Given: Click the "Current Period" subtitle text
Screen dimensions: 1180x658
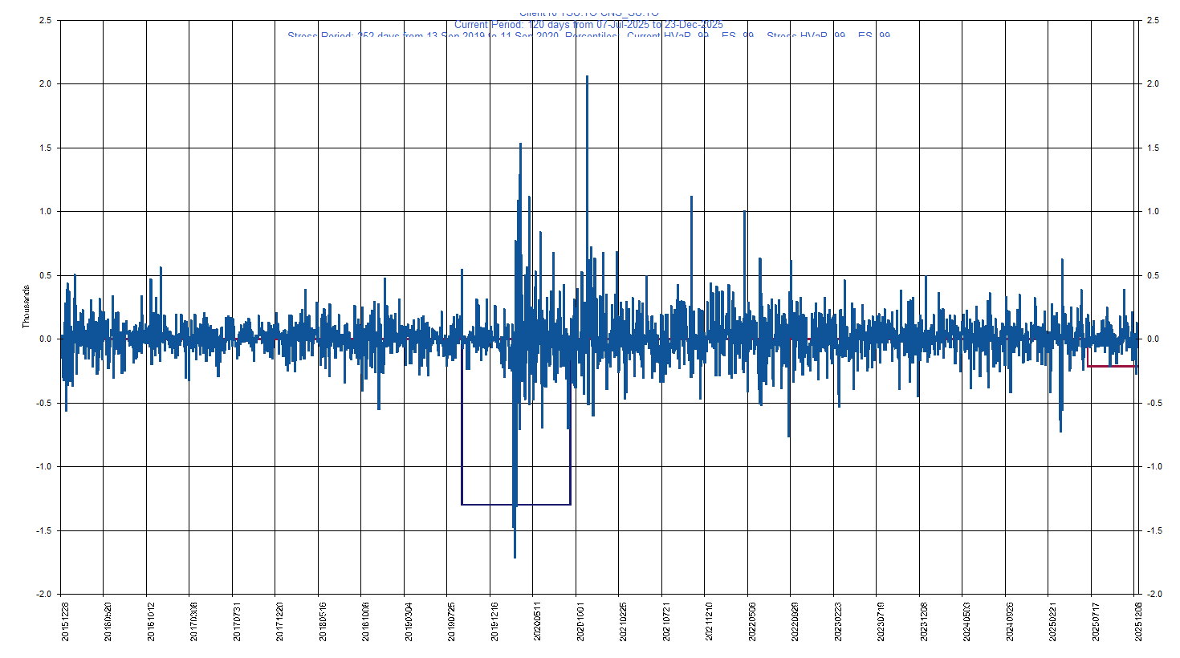Looking at the screenshot, I should tap(588, 25).
